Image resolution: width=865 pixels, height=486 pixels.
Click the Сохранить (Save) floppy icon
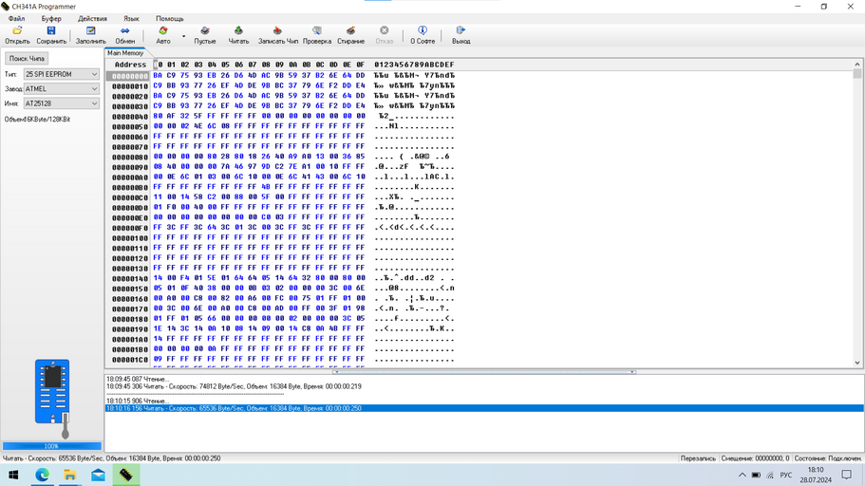[51, 31]
